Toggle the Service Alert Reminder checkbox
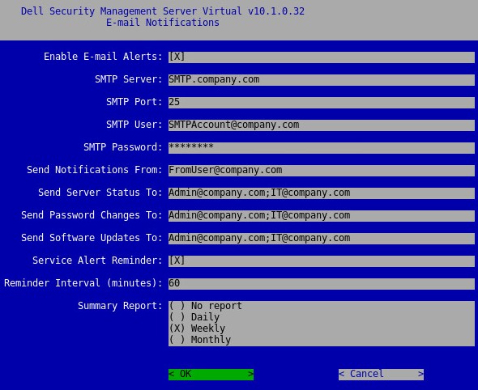This screenshot has height=390, width=478. [x=177, y=261]
